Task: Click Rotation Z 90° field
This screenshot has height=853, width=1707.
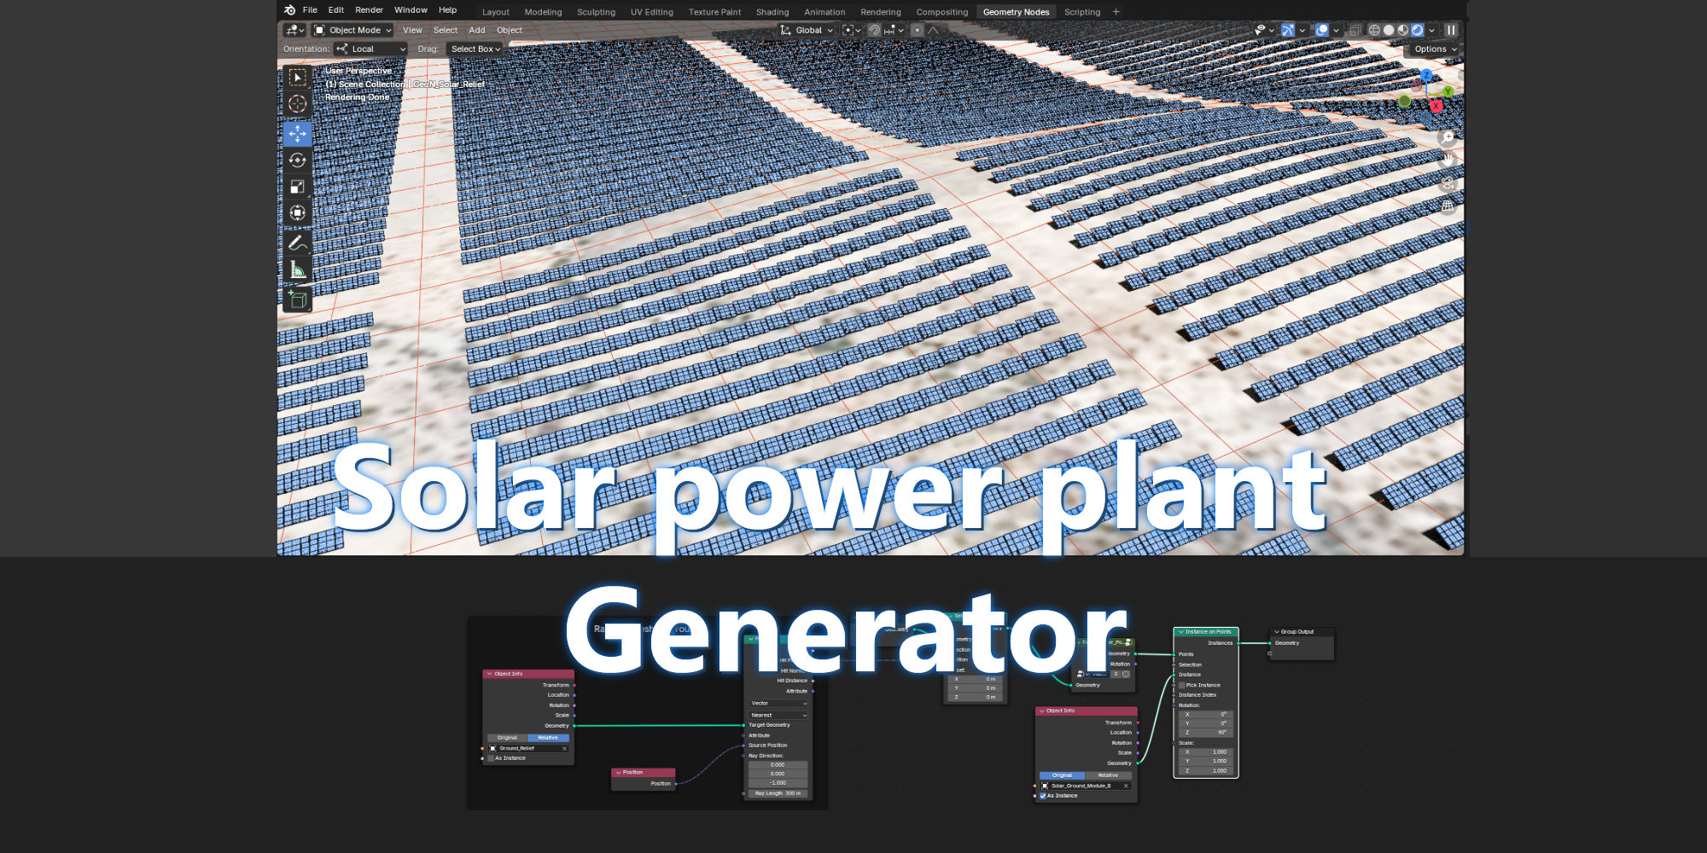Action: pyautogui.click(x=1205, y=733)
